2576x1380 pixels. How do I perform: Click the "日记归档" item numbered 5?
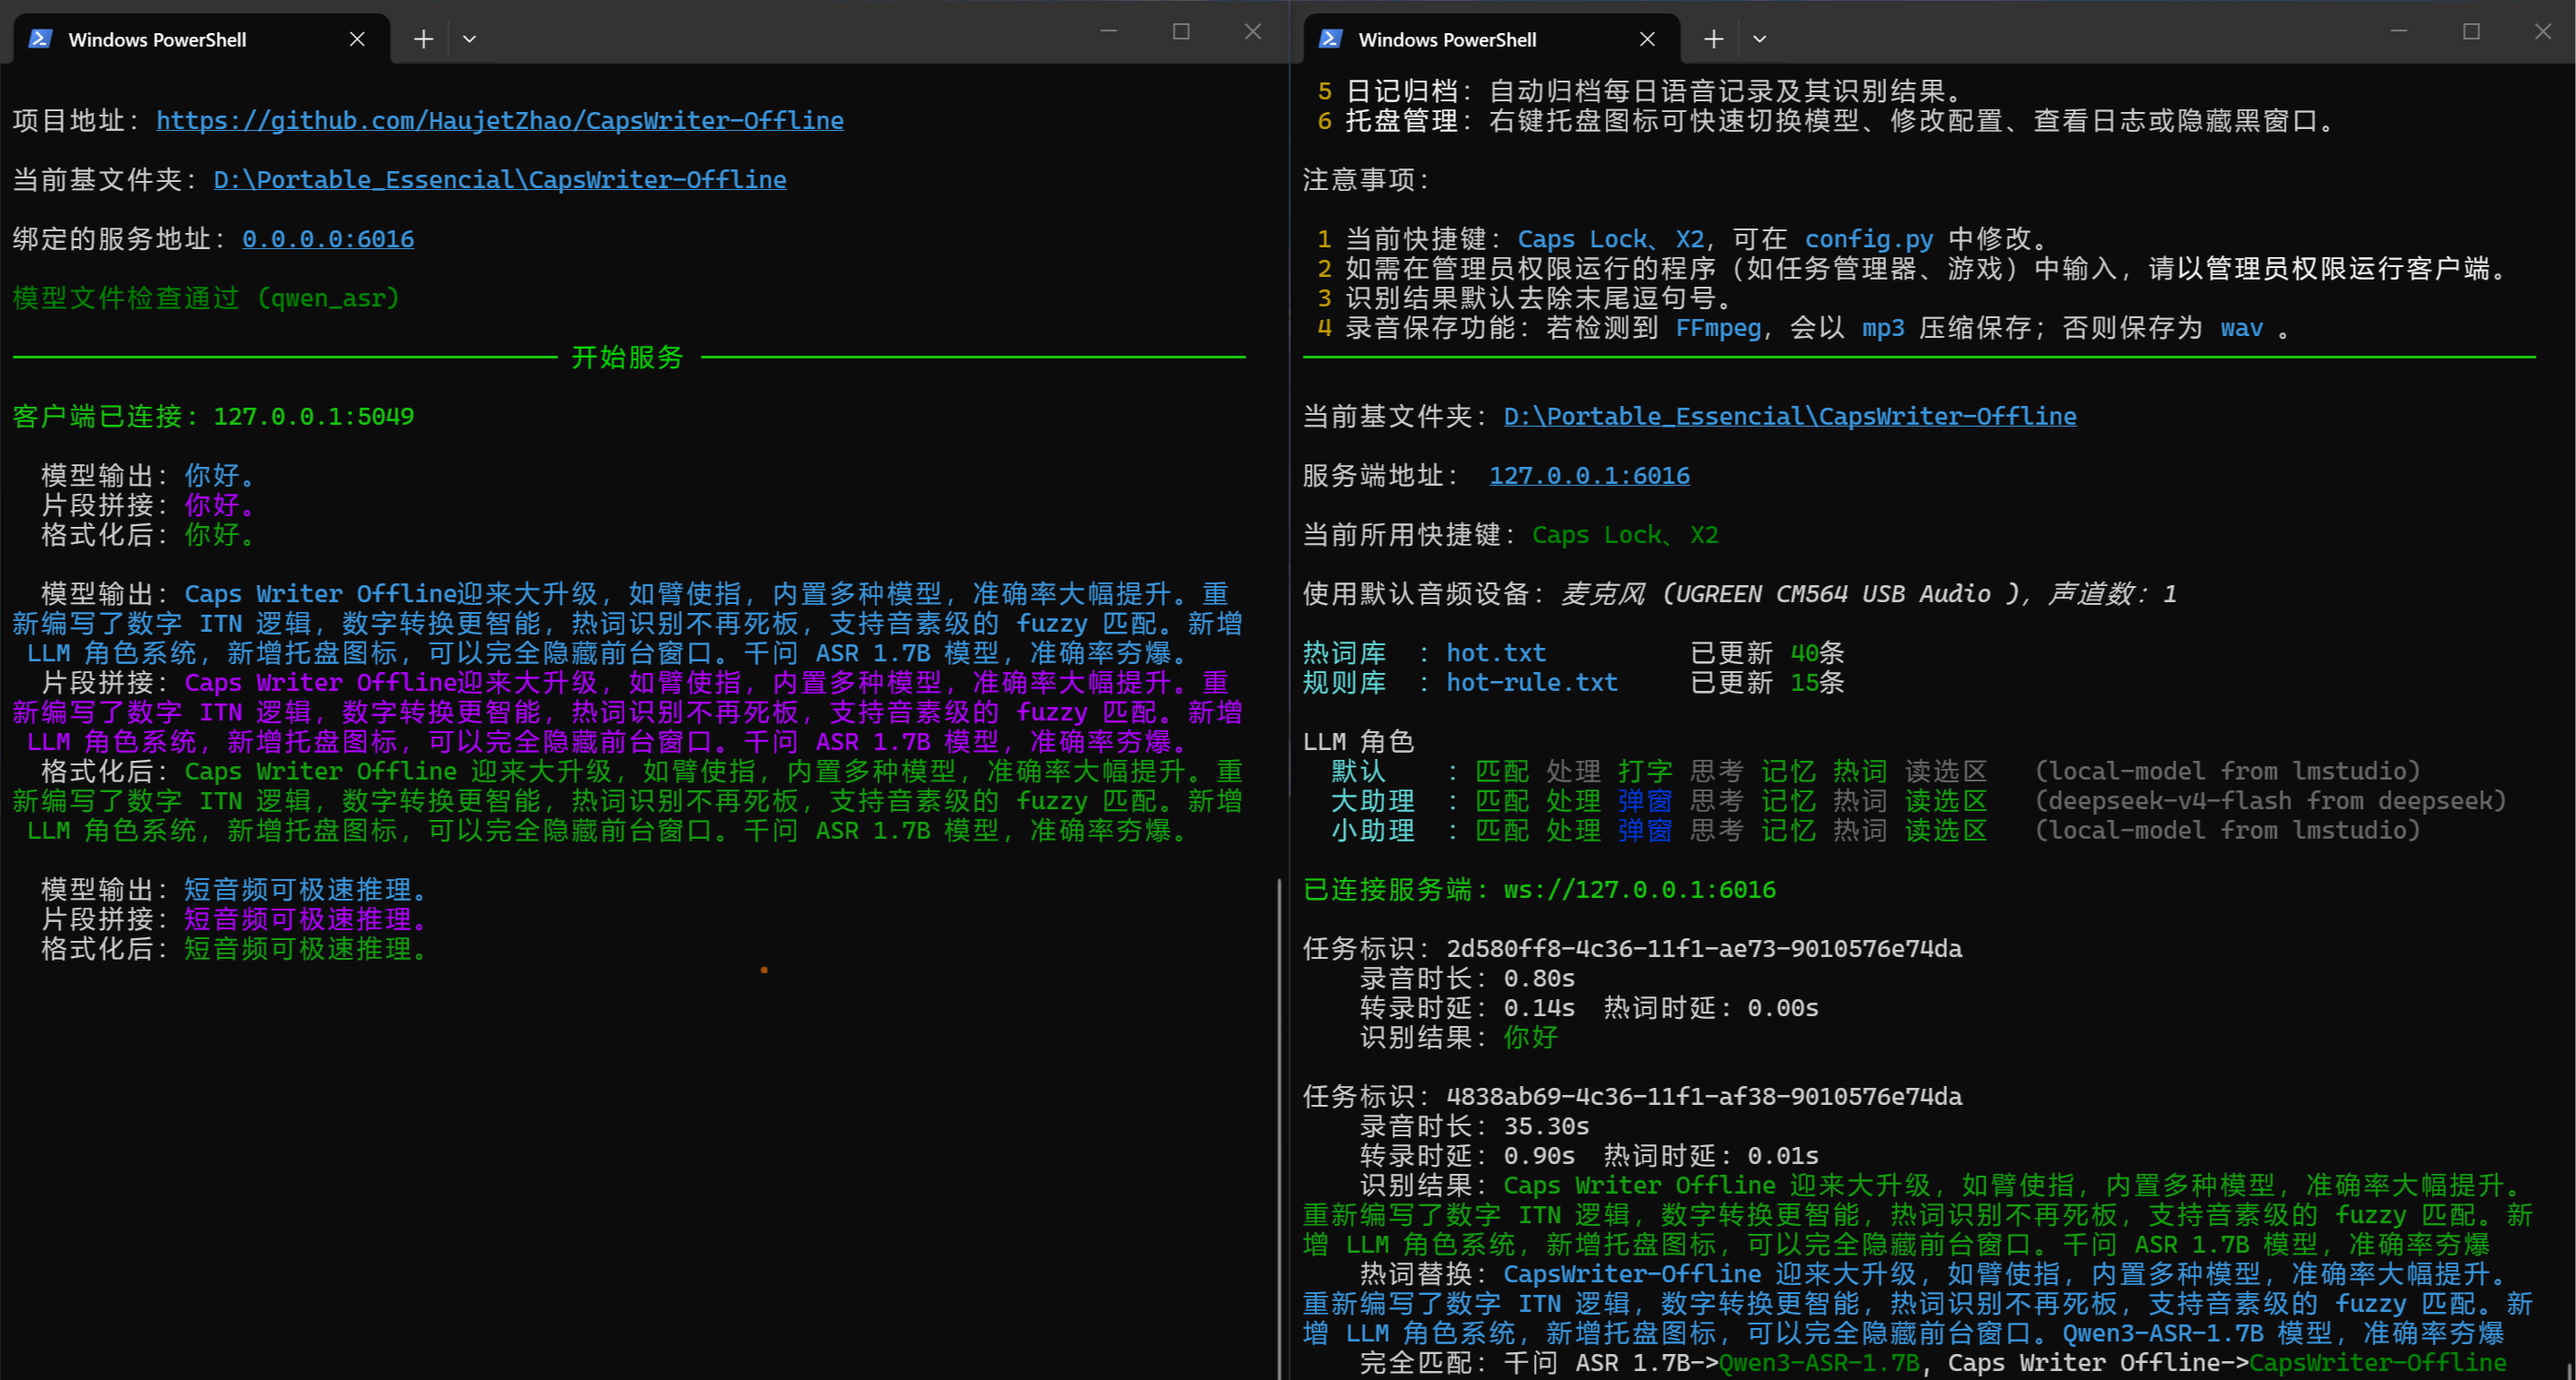click(x=1402, y=91)
